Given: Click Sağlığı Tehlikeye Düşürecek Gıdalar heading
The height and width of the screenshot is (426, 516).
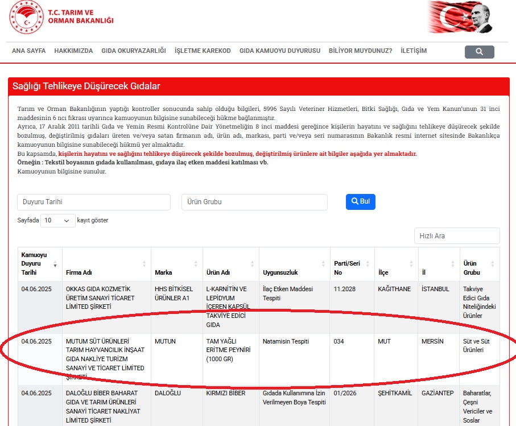Looking at the screenshot, I should click(86, 86).
